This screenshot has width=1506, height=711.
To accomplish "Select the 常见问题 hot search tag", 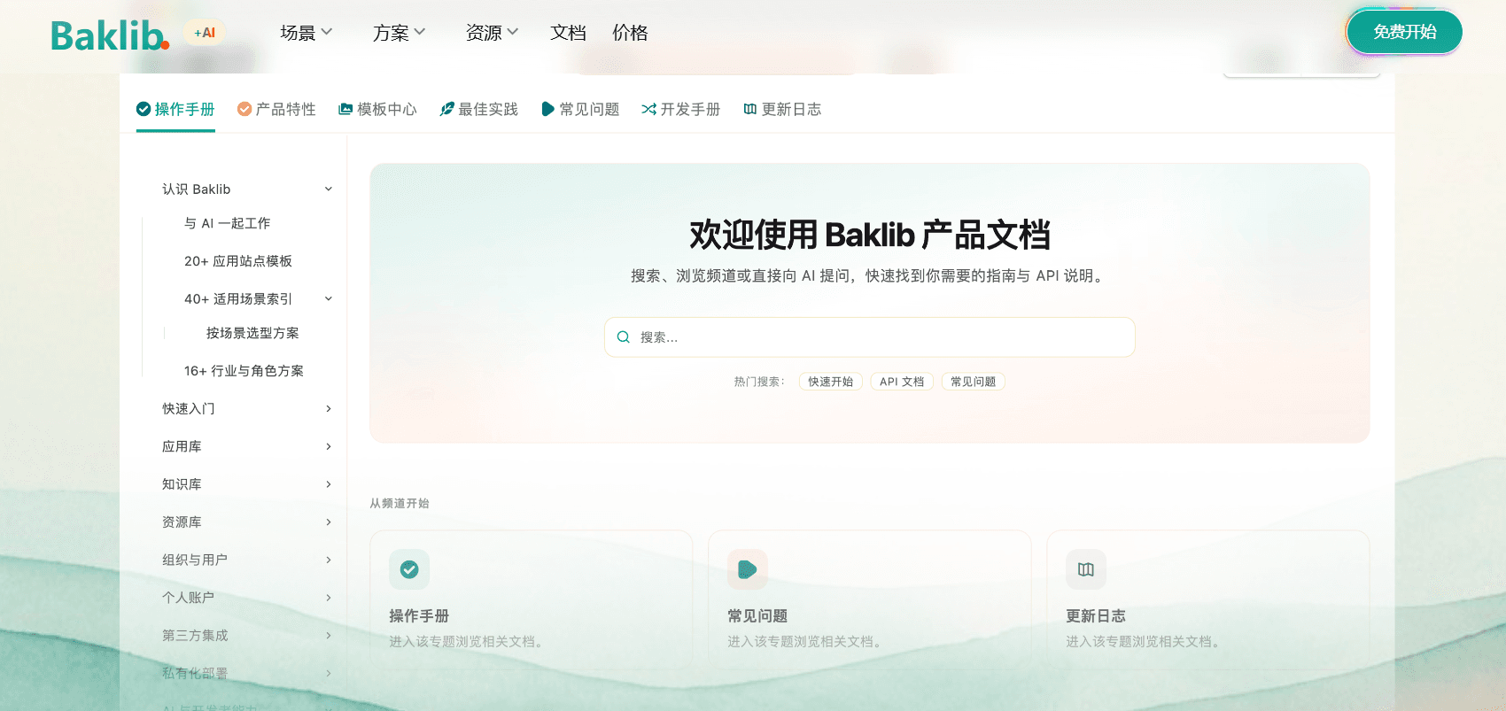I will (973, 382).
